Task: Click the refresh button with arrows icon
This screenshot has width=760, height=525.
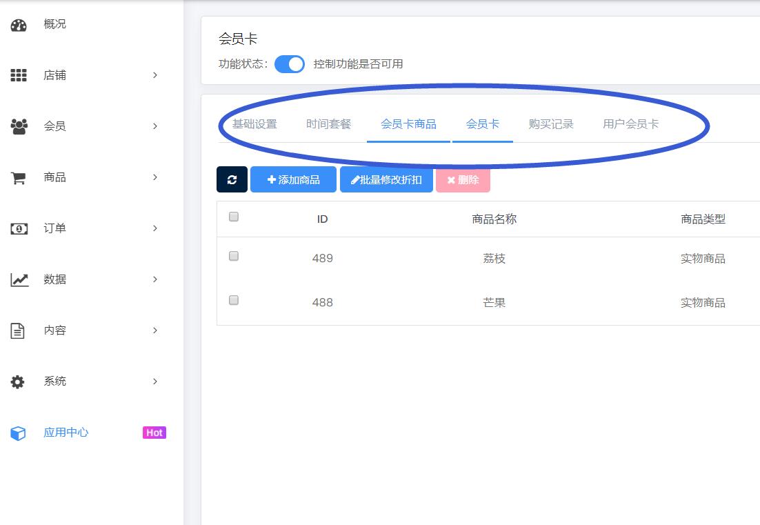Action: pos(232,179)
